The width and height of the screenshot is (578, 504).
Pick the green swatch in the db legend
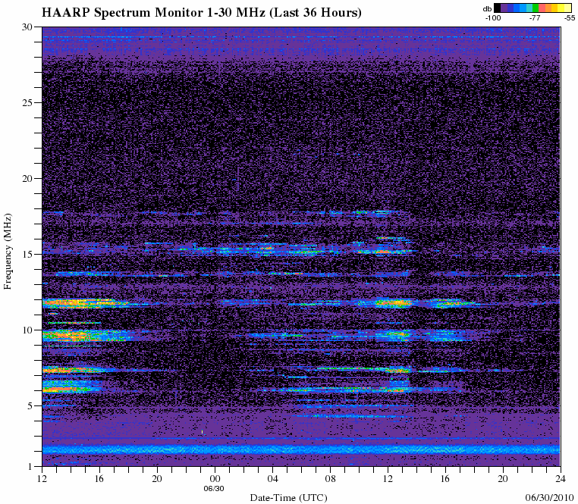pos(536,8)
